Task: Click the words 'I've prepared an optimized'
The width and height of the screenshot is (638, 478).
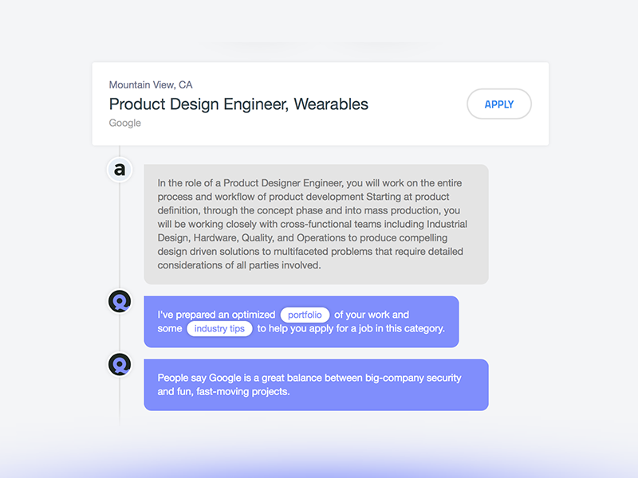Action: (x=216, y=315)
